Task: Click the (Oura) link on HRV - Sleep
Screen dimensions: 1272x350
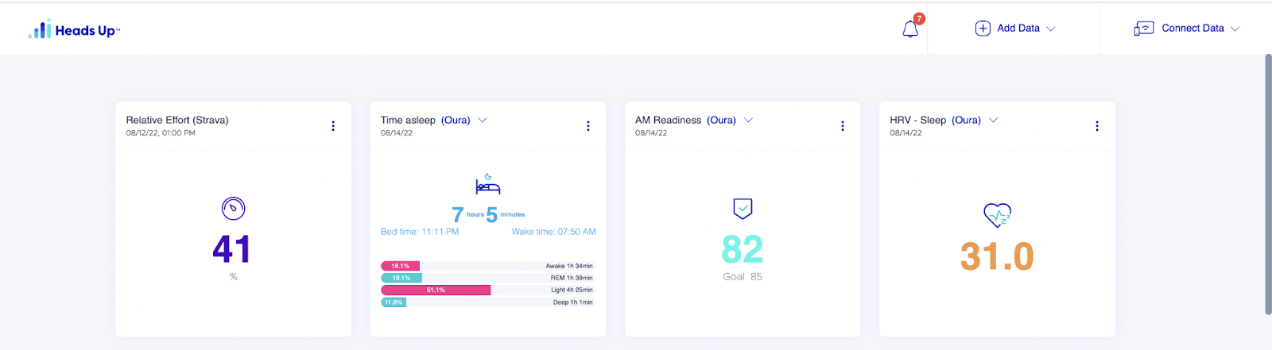Action: tap(966, 121)
